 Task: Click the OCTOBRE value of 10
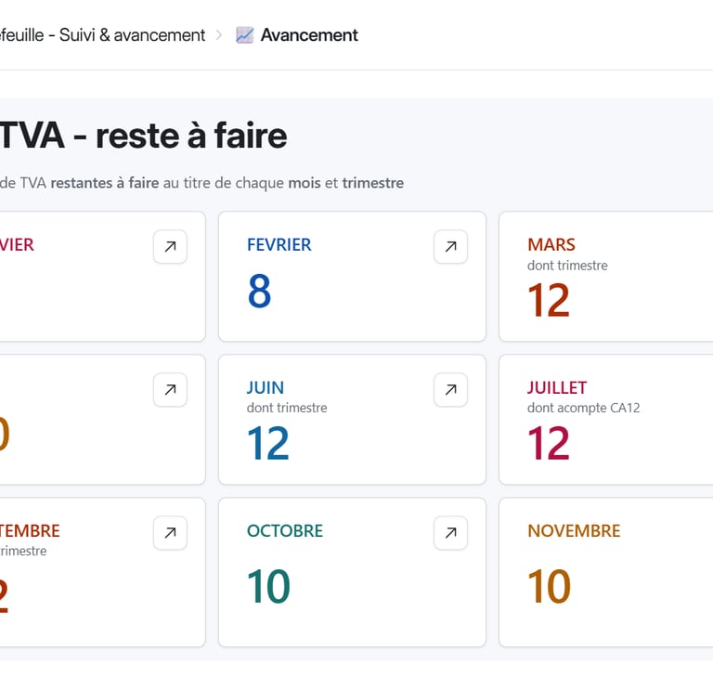pos(268,587)
